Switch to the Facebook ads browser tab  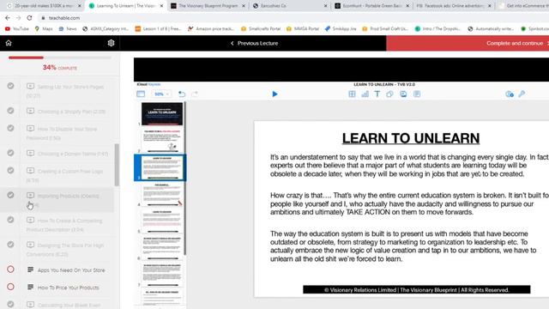coord(454,6)
